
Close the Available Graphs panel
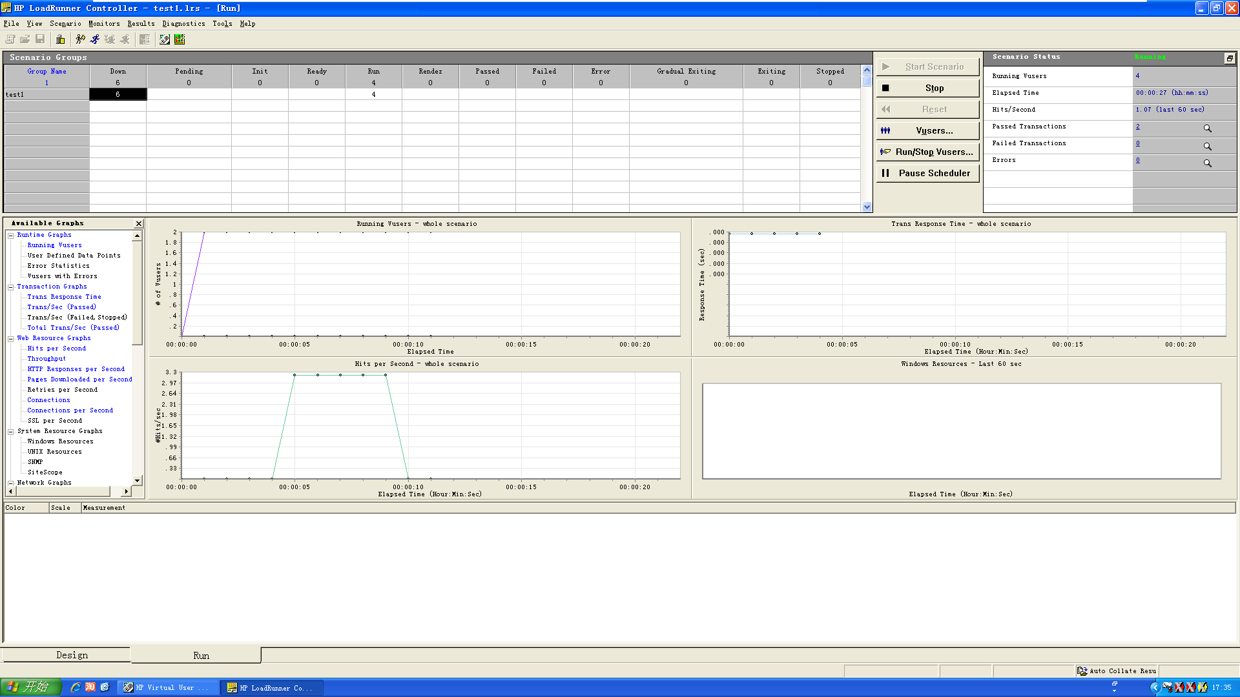[138, 223]
